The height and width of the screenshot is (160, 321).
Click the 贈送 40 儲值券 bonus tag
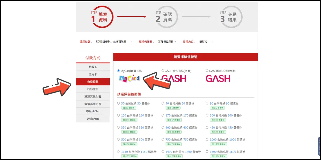tap(174, 132)
